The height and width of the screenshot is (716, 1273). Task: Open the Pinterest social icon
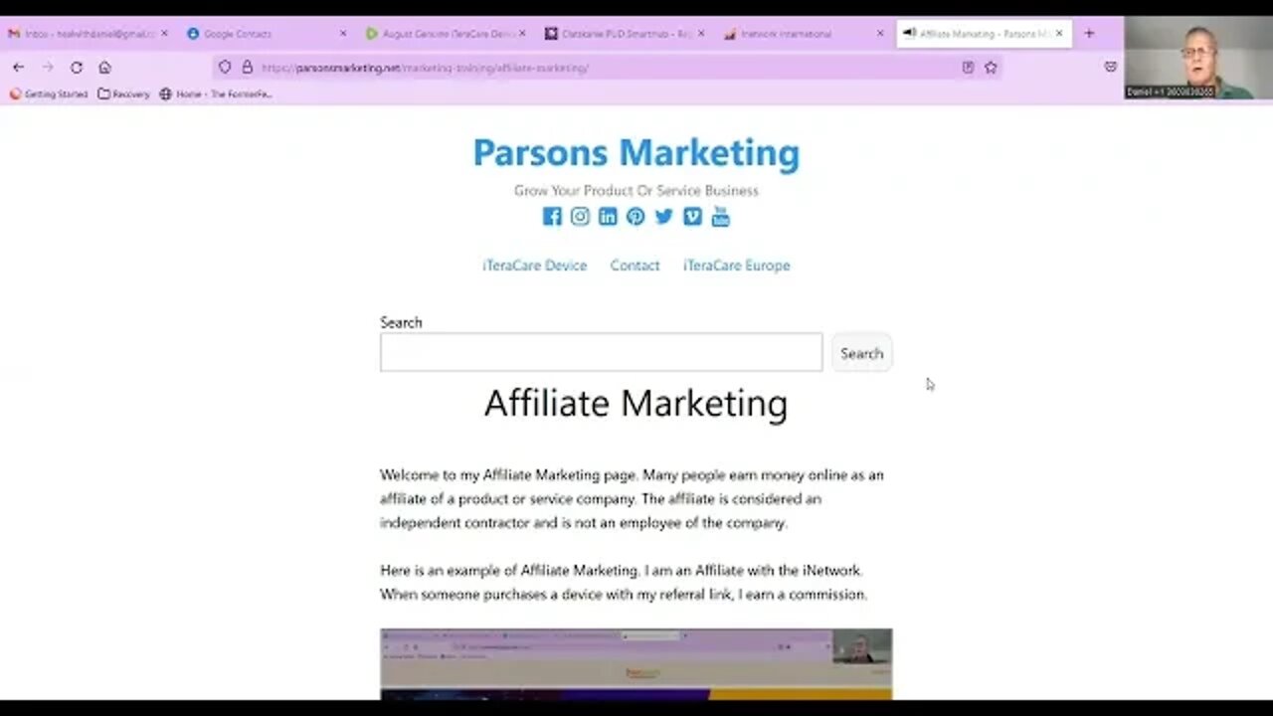(x=636, y=217)
